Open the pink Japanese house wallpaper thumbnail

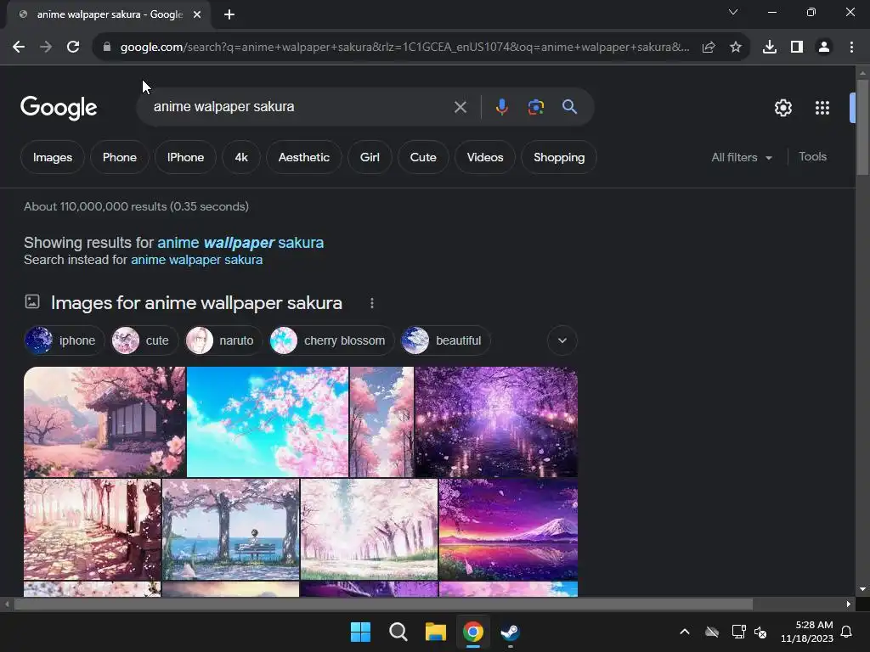click(105, 422)
